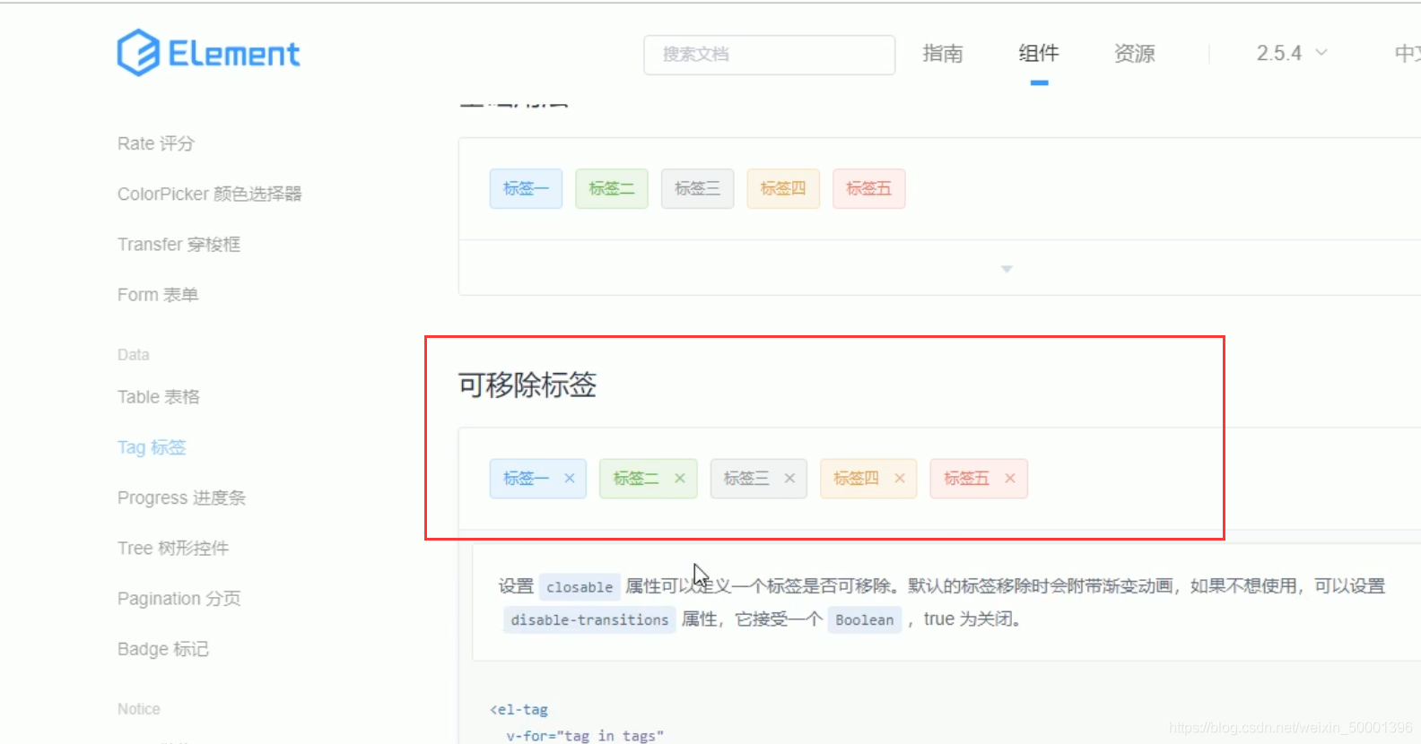Remove 标签五 via its close icon

click(1009, 479)
